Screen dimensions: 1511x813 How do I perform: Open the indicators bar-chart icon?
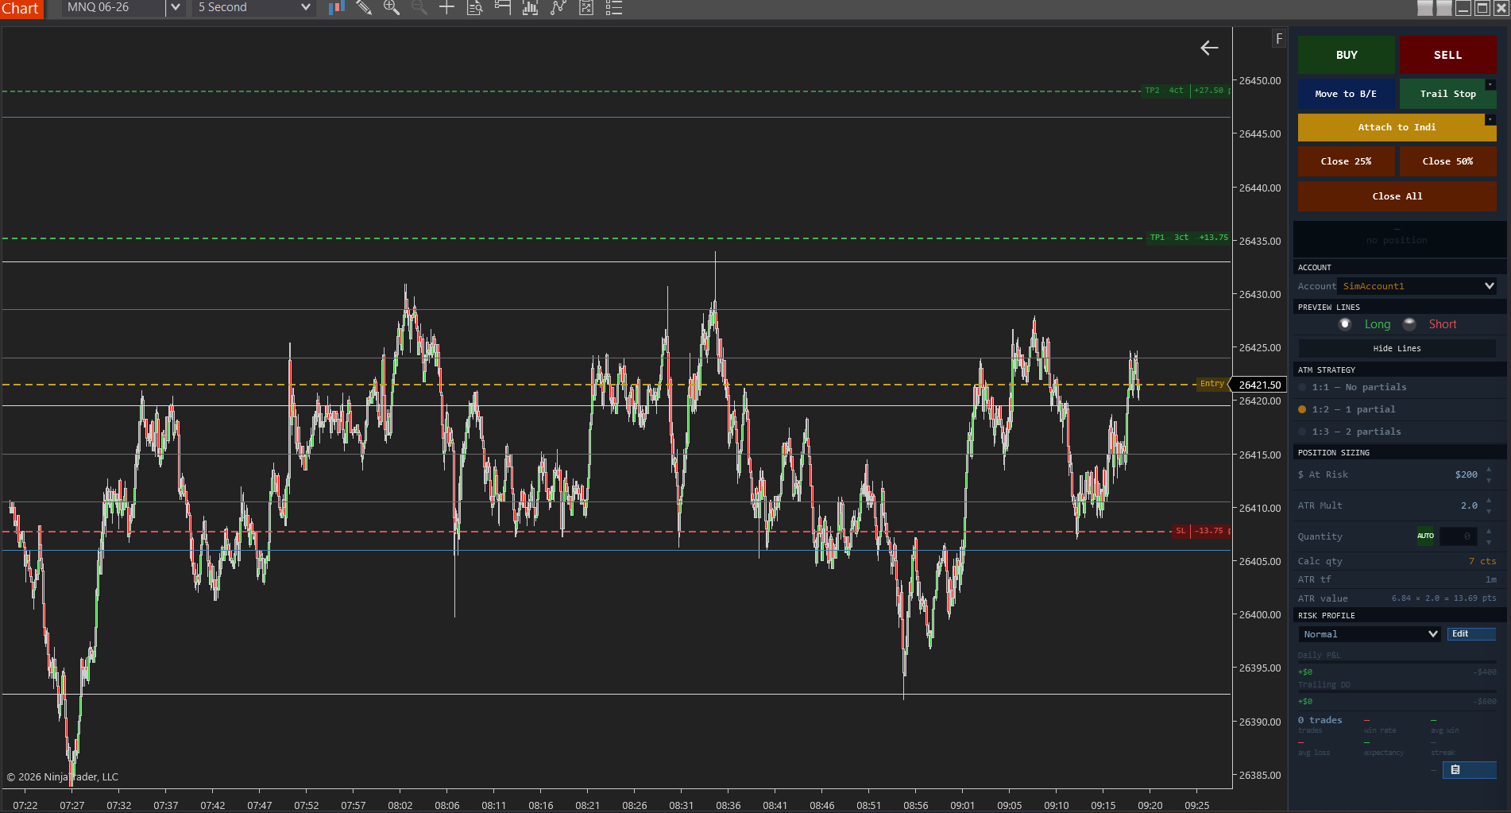[530, 8]
